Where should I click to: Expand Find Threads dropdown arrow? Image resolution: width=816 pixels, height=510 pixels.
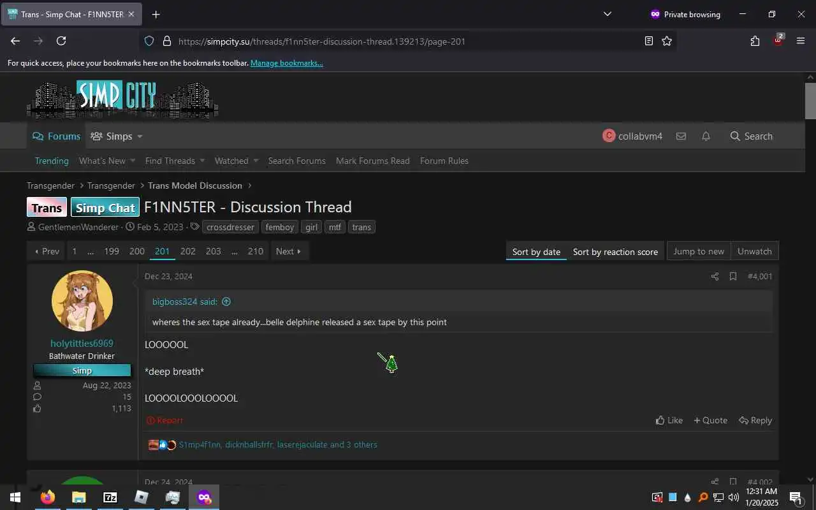click(x=202, y=161)
